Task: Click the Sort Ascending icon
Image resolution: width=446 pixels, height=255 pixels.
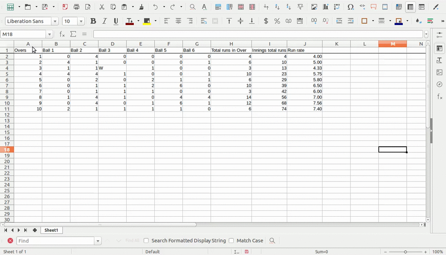Action: (x=277, y=7)
